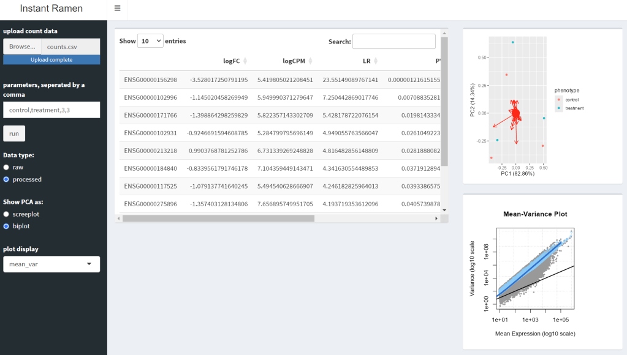The width and height of the screenshot is (627, 355).
Task: Sort table by logCPM column arrows
Action: [310, 61]
